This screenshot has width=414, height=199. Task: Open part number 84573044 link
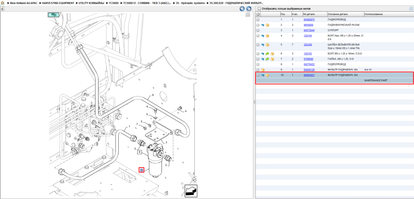(309, 30)
